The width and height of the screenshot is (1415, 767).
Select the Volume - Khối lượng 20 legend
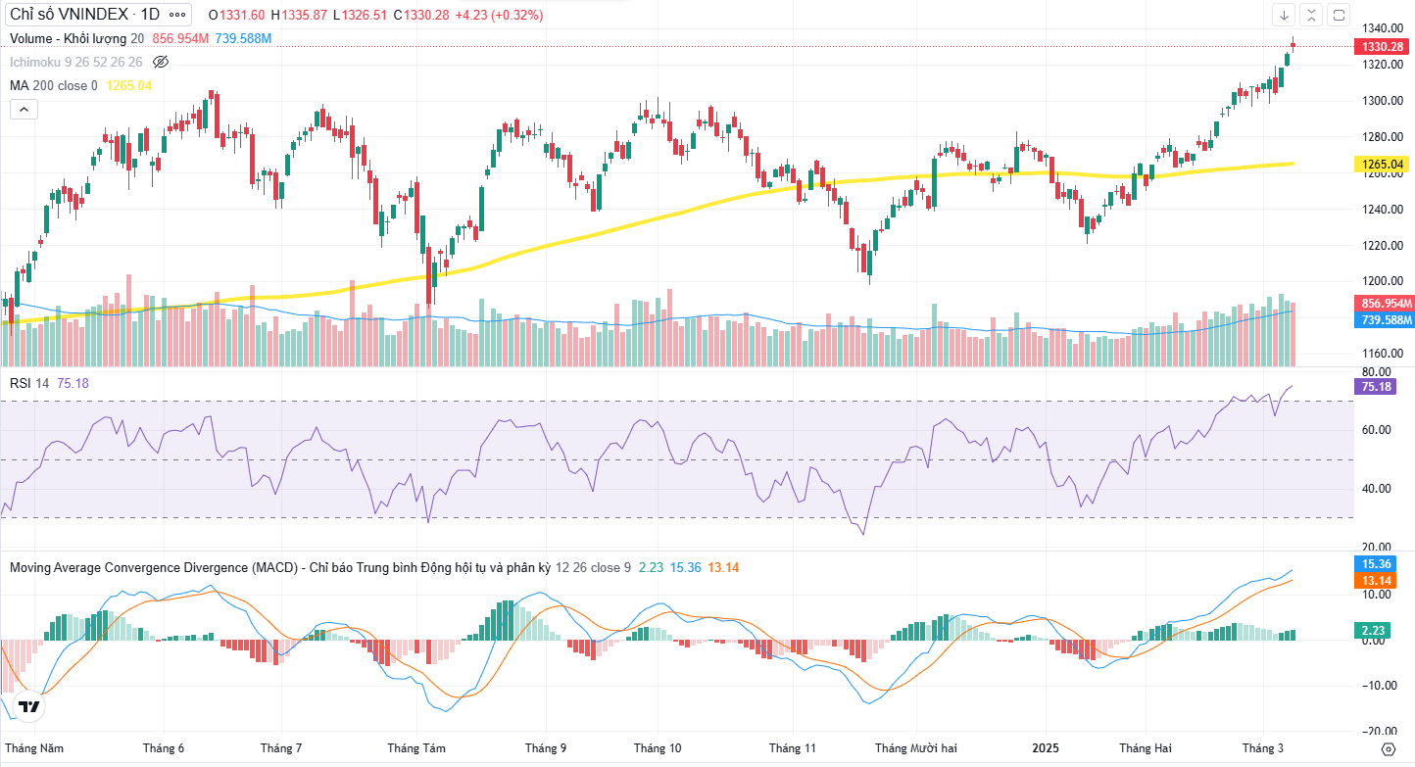77,38
